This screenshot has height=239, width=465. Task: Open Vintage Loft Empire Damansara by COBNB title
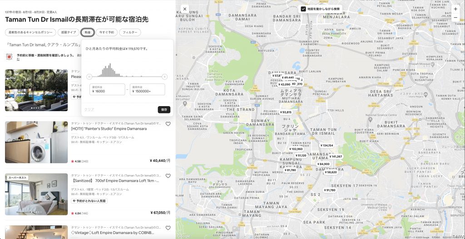tap(113, 233)
